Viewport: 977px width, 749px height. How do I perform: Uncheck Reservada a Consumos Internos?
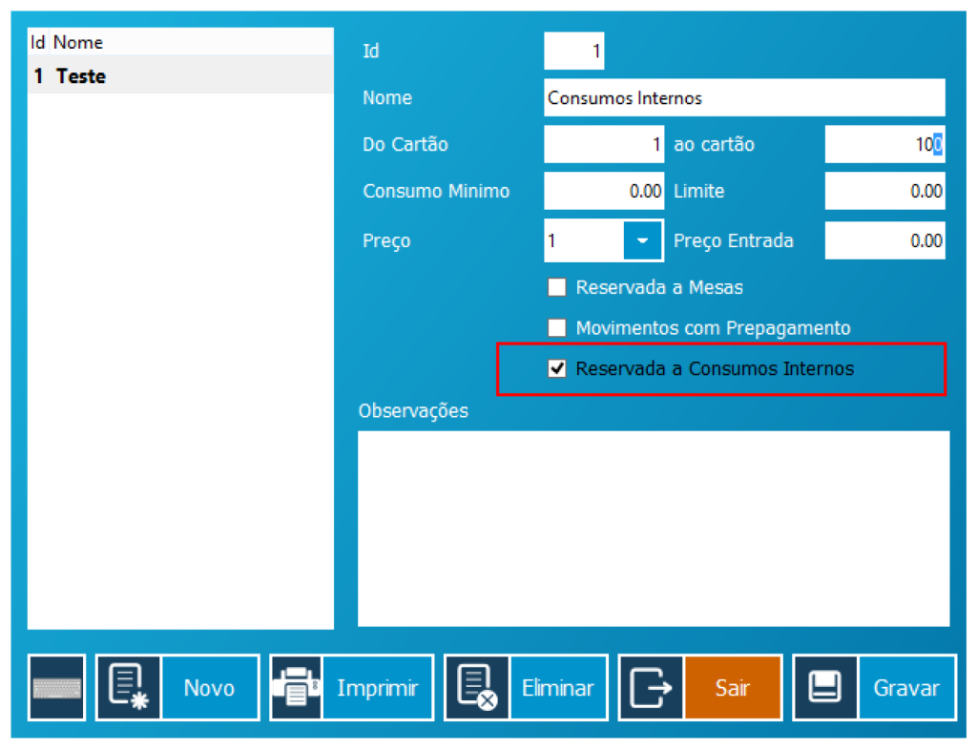click(x=557, y=368)
